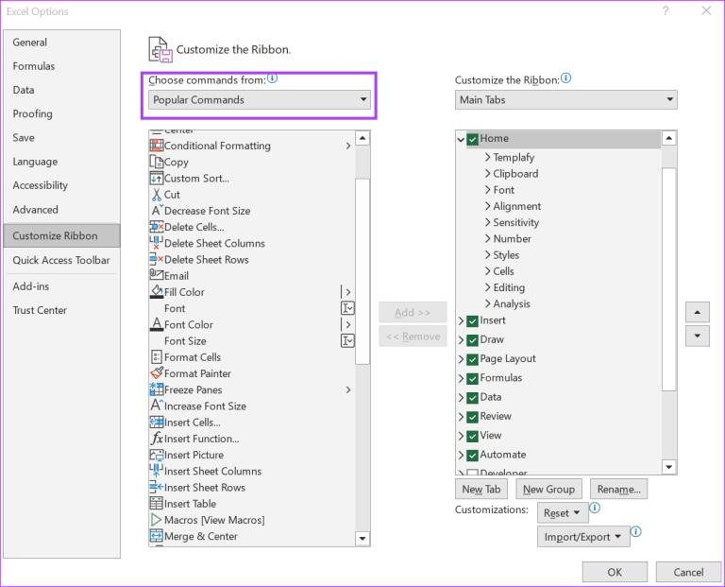The image size is (725, 587).
Task: Uncheck the Insert tab checkbox
Action: (472, 320)
